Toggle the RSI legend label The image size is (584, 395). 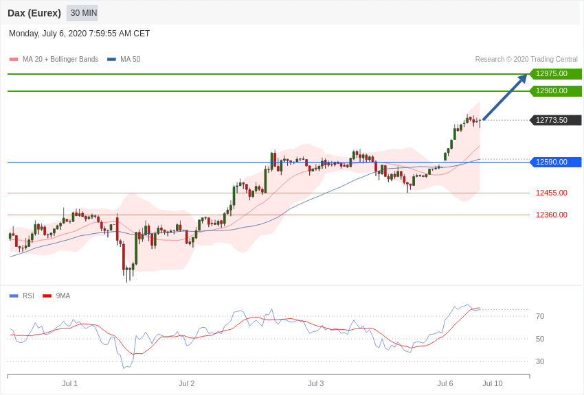click(28, 296)
